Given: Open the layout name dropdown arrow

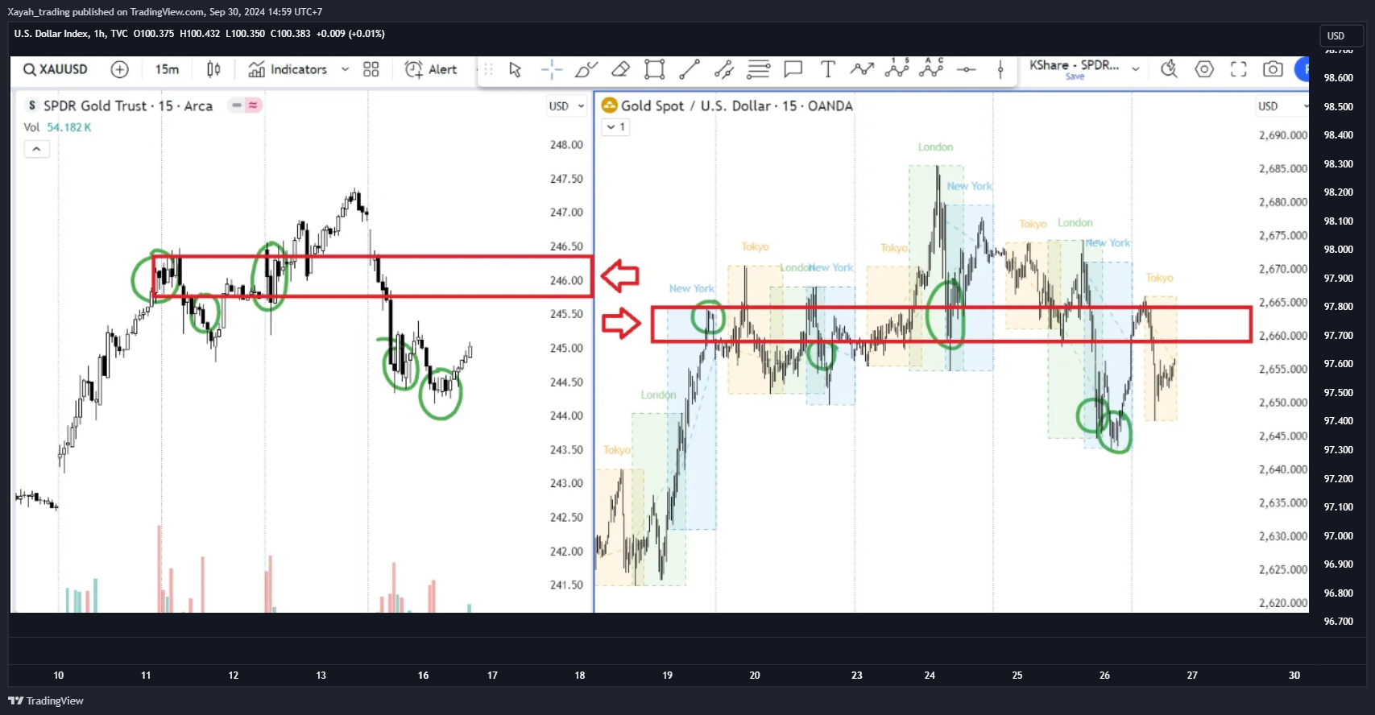Looking at the screenshot, I should tap(1136, 69).
